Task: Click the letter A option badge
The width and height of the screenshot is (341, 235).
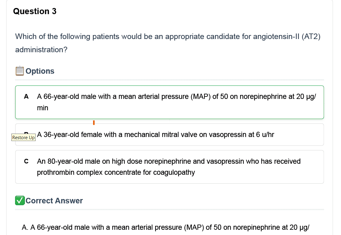Action: (x=26, y=96)
